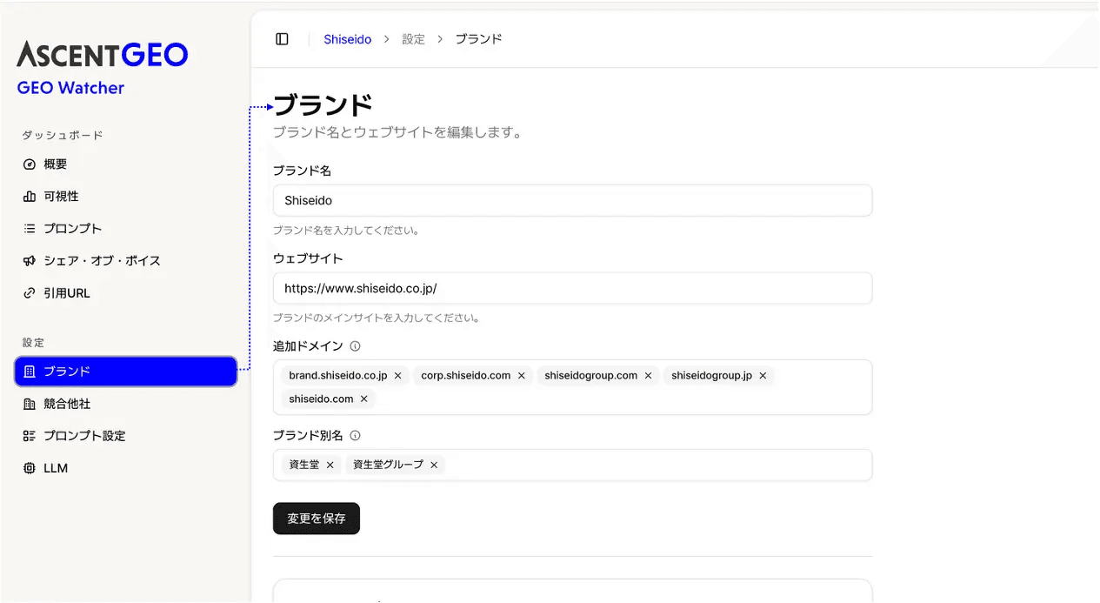The width and height of the screenshot is (1100, 603).
Task: Click Shiseido breadcrumb link
Action: click(348, 39)
